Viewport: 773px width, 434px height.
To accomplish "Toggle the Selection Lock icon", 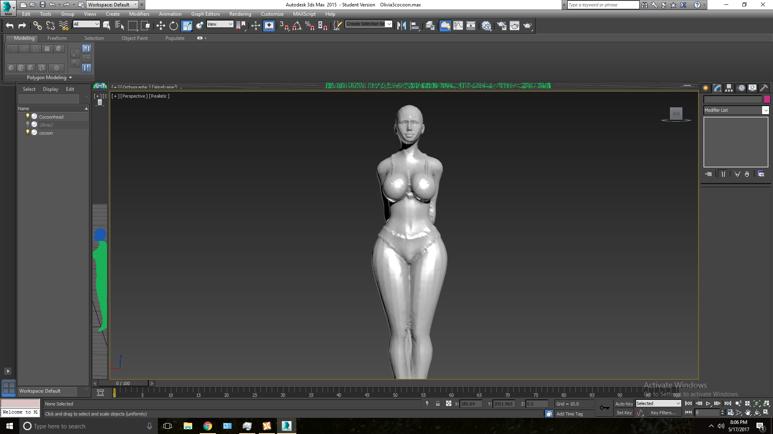I will [438, 404].
